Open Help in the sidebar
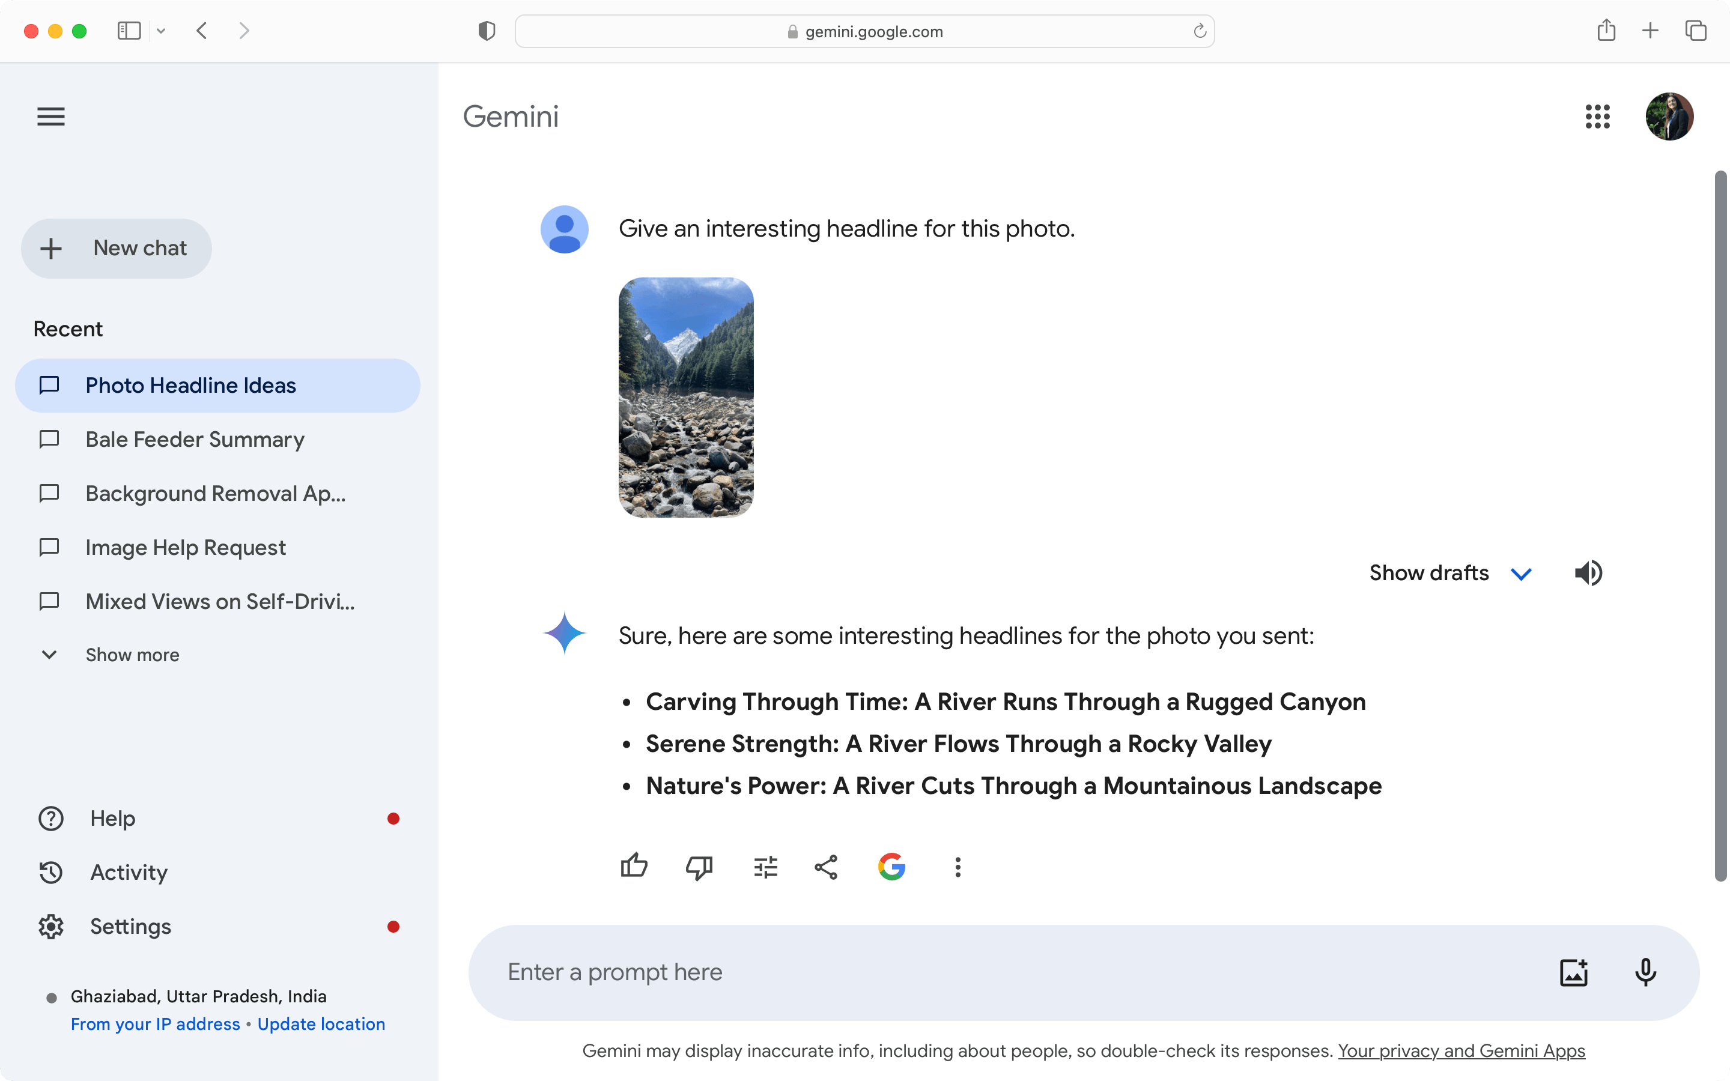The width and height of the screenshot is (1730, 1081). (217, 819)
